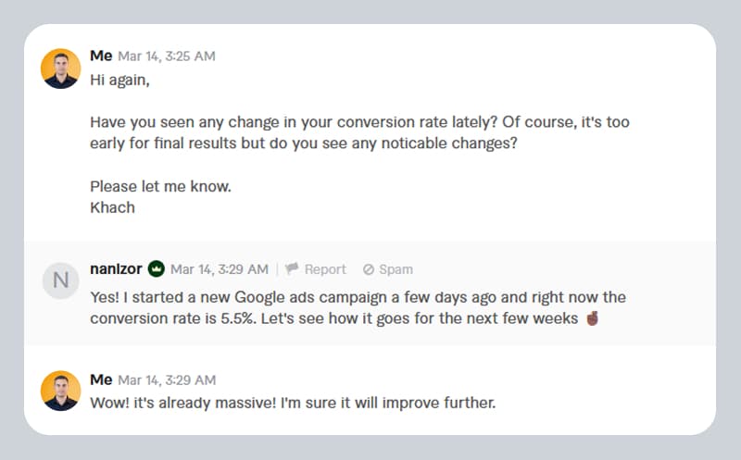Image resolution: width=741 pixels, height=460 pixels.
Task: Click nanlzor's Mar 14, 3:29 AM timestamp
Action: (220, 269)
